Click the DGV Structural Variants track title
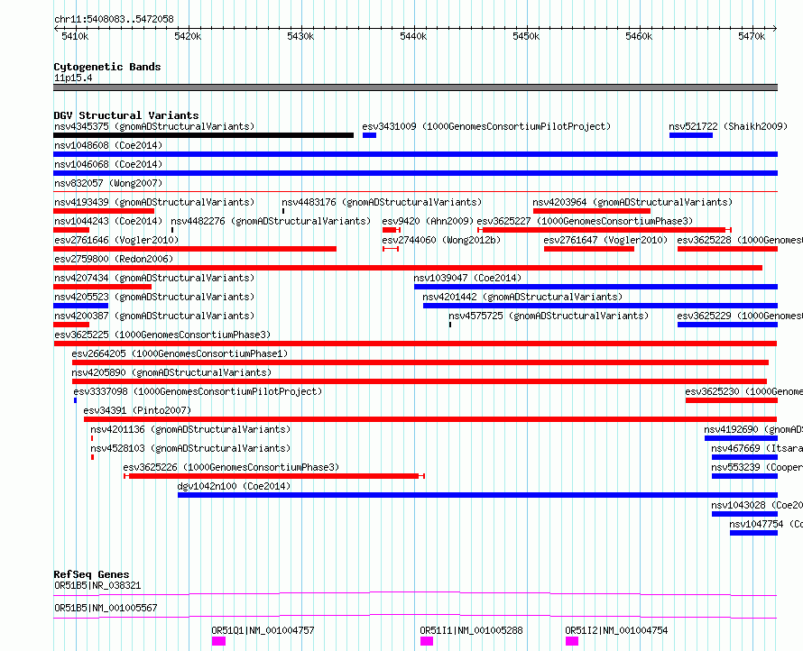Screen dimensions: 803x651 (126, 115)
